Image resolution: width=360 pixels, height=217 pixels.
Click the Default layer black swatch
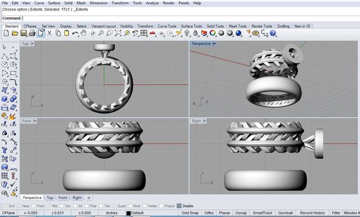click(x=129, y=213)
